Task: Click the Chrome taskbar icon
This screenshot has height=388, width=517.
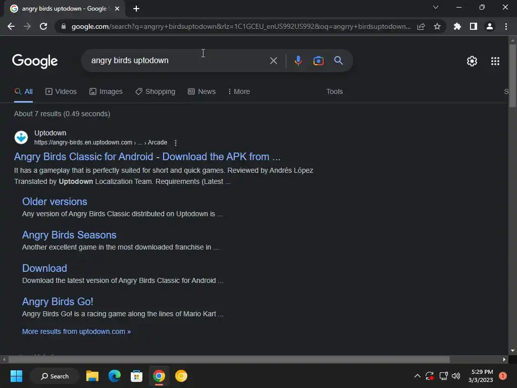Action: (x=159, y=376)
